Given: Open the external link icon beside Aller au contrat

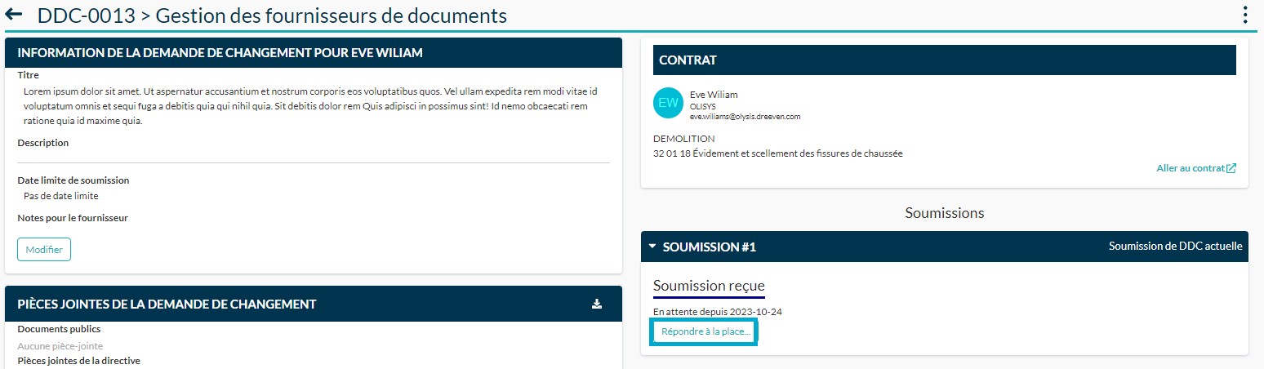Looking at the screenshot, I should [1231, 168].
